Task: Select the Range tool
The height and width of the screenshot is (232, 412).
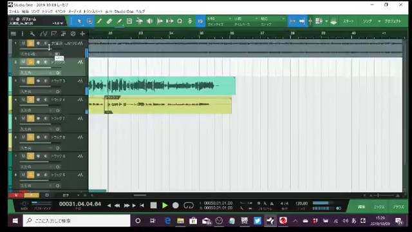Action: [x=89, y=21]
